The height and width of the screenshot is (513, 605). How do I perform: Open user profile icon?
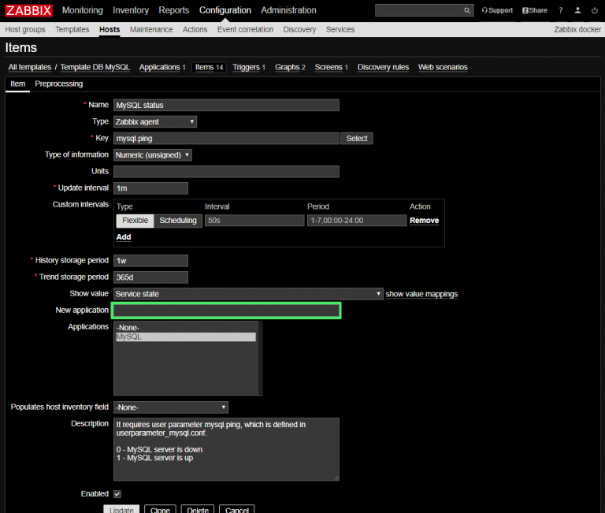[x=577, y=10]
